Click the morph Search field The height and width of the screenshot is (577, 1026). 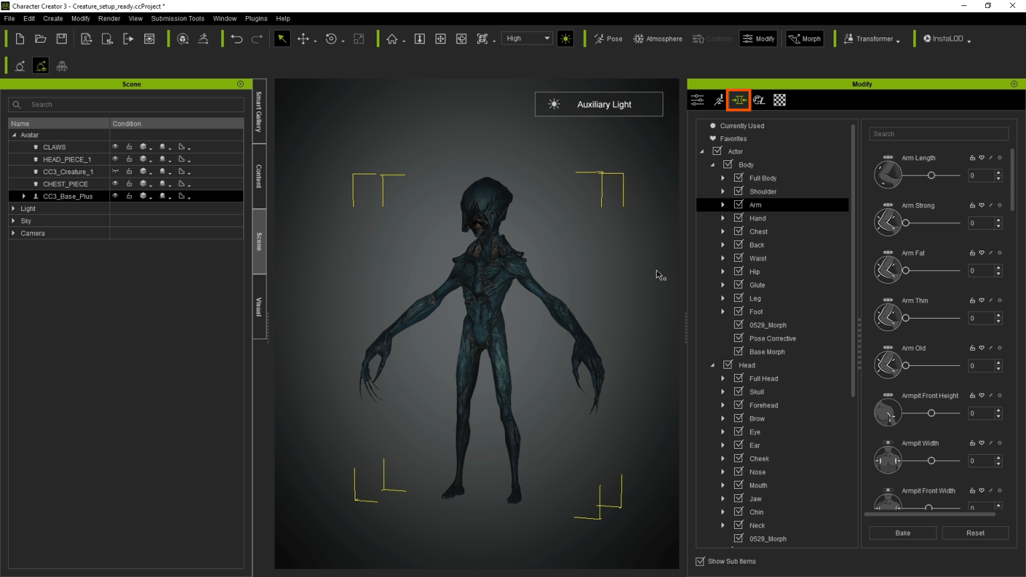coord(938,134)
